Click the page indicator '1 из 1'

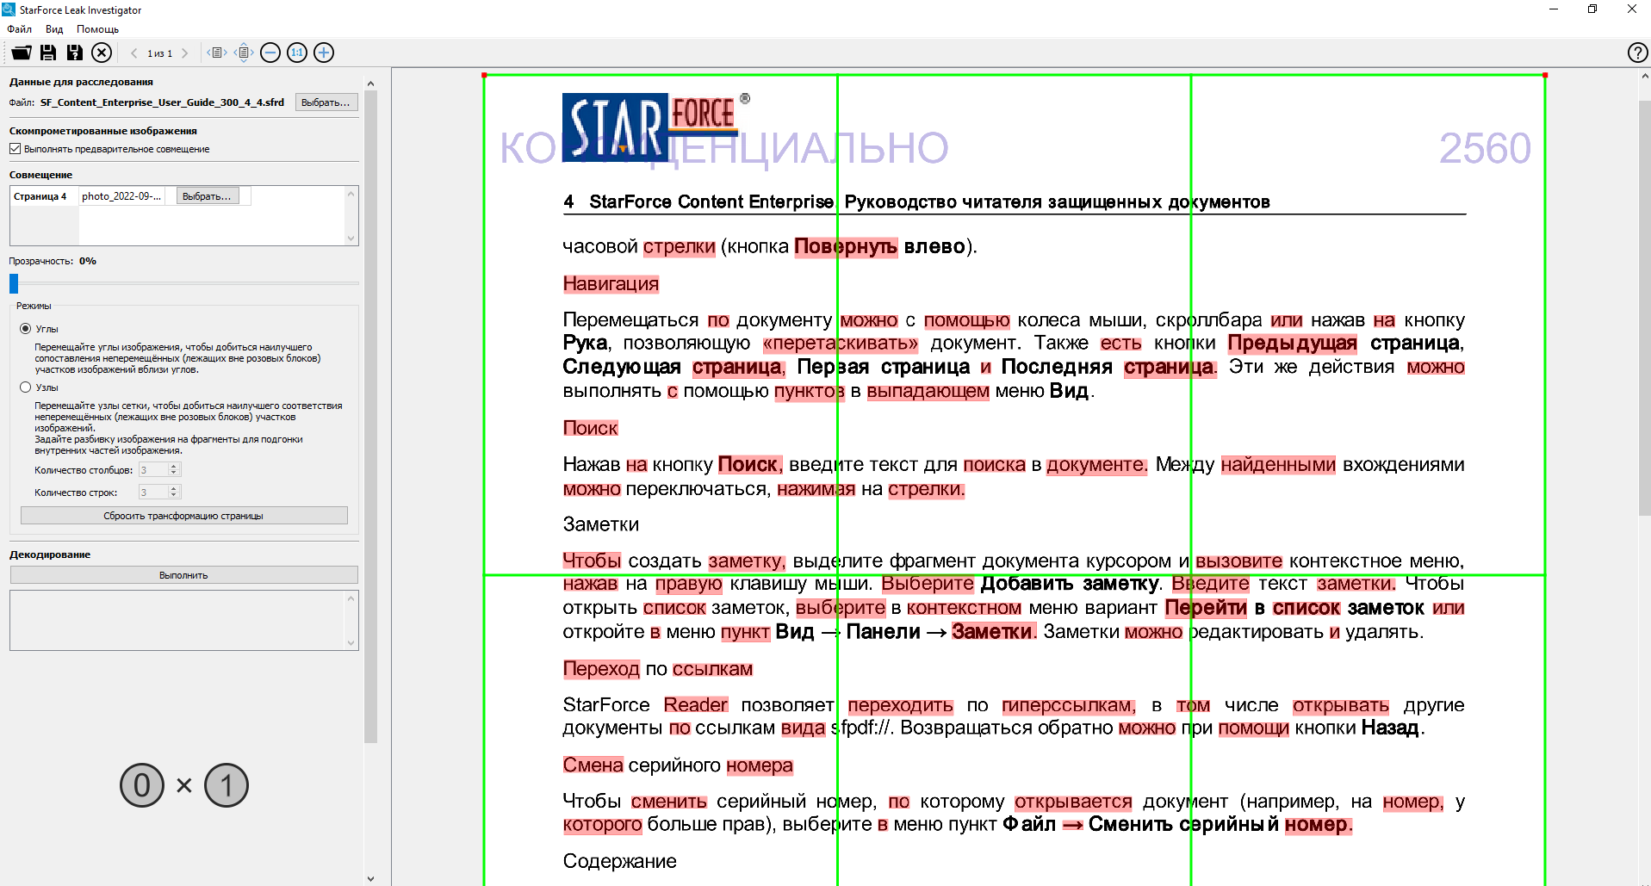click(x=159, y=53)
